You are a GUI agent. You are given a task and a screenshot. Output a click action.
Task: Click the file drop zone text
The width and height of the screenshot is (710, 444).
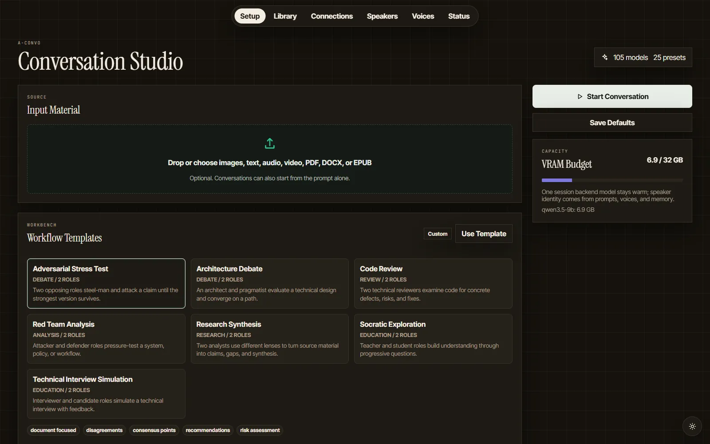(x=270, y=163)
